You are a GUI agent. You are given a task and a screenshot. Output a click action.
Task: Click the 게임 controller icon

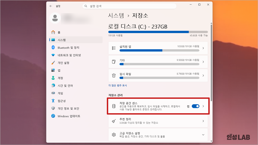pos(53,93)
